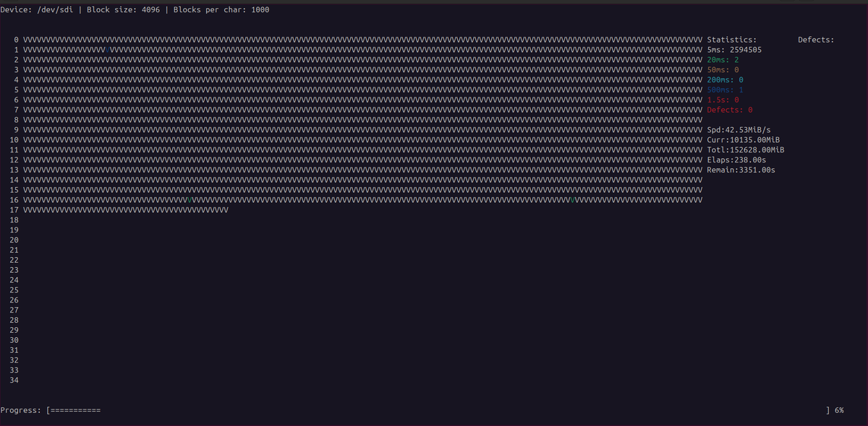
Task: Click row number 8 label
Action: click(16, 120)
